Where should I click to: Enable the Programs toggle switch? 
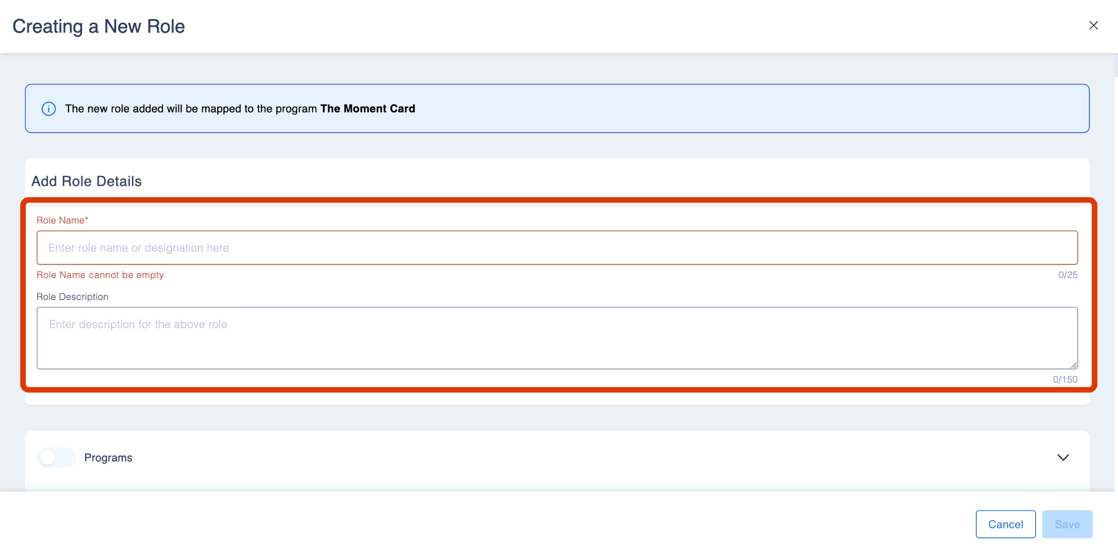pyautogui.click(x=57, y=457)
